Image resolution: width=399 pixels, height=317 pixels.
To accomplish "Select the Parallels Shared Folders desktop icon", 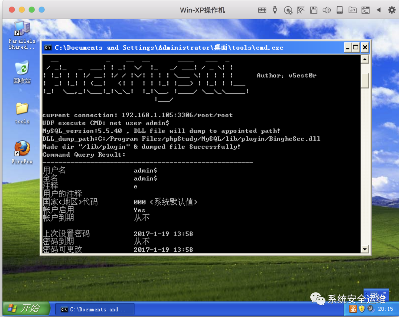I will tap(22, 35).
